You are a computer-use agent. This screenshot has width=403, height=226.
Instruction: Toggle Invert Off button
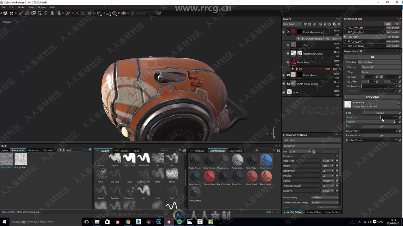pos(382,126)
